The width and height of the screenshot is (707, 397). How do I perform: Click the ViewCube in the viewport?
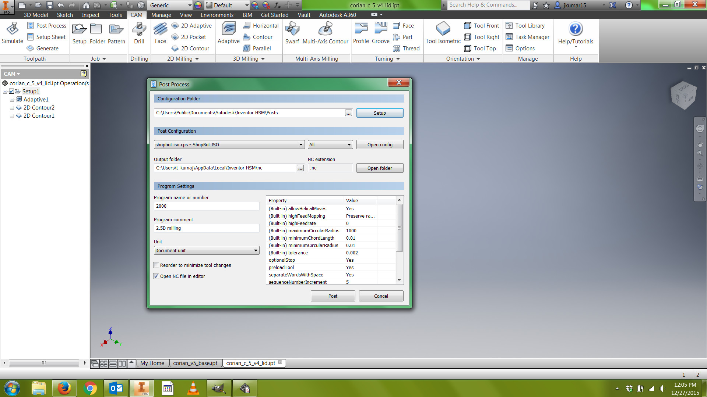(684, 96)
